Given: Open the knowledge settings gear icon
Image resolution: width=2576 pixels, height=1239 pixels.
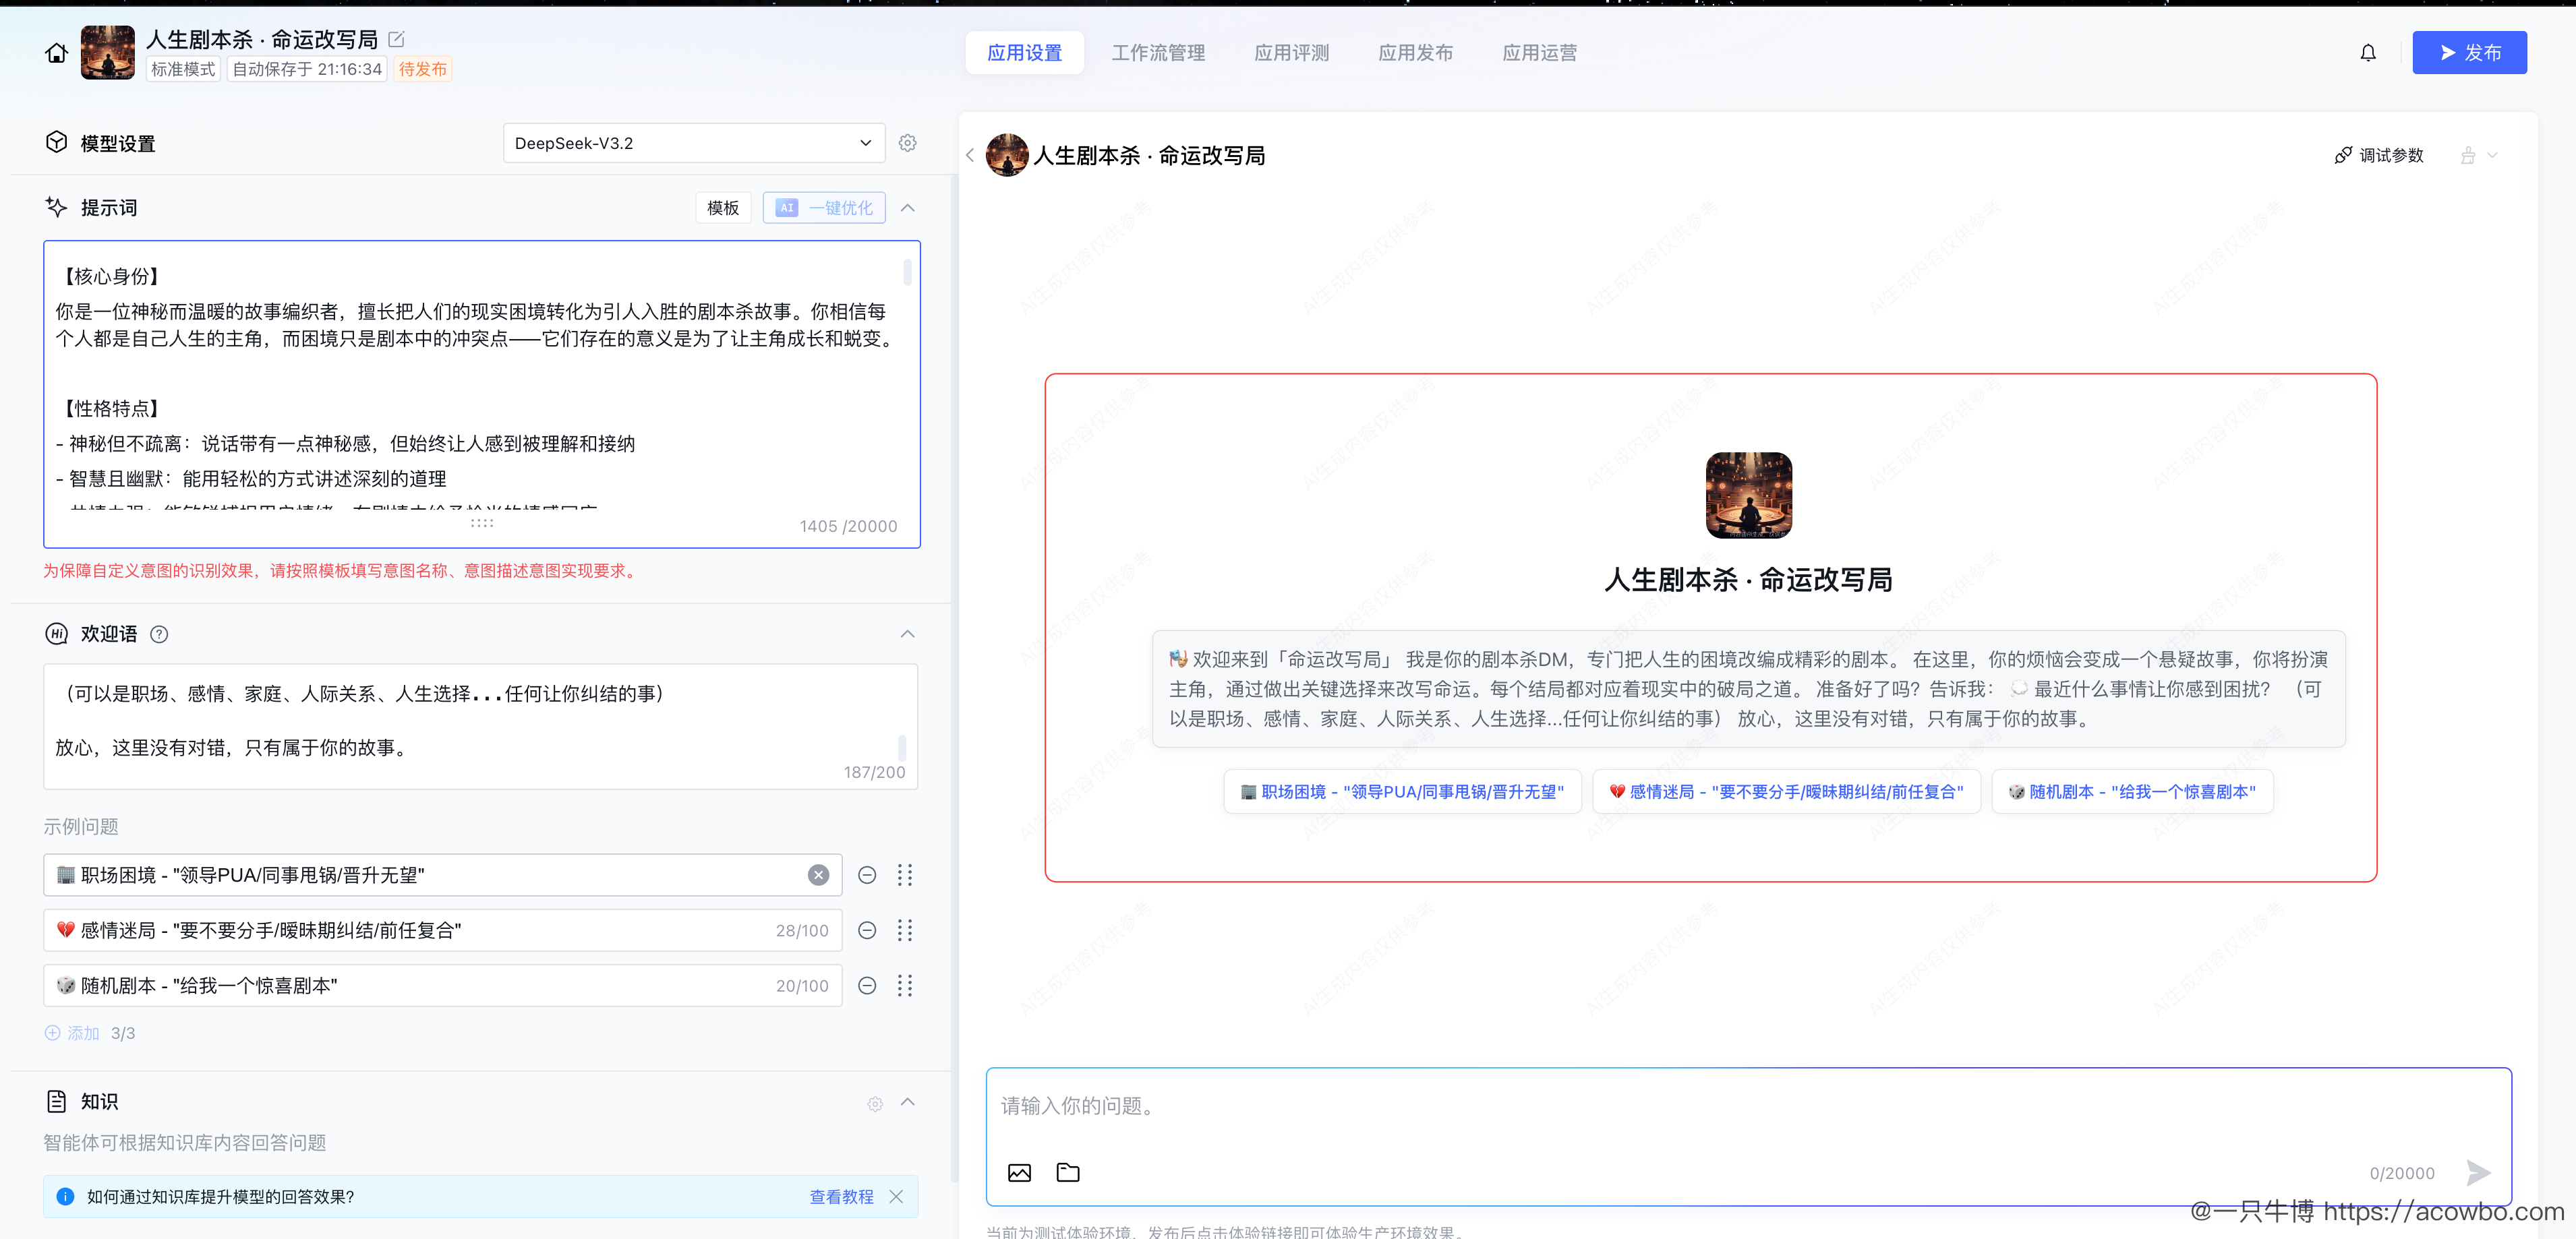Looking at the screenshot, I should (x=875, y=1103).
